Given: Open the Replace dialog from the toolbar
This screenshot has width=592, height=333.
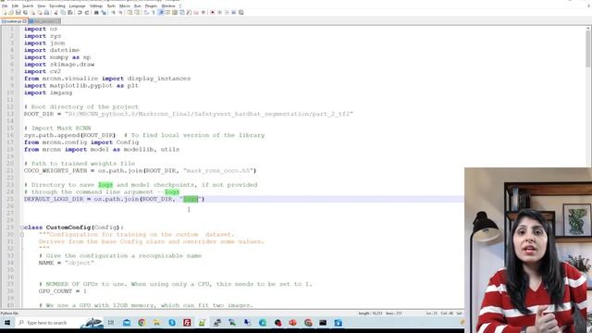Looking at the screenshot, I should tap(104, 12).
